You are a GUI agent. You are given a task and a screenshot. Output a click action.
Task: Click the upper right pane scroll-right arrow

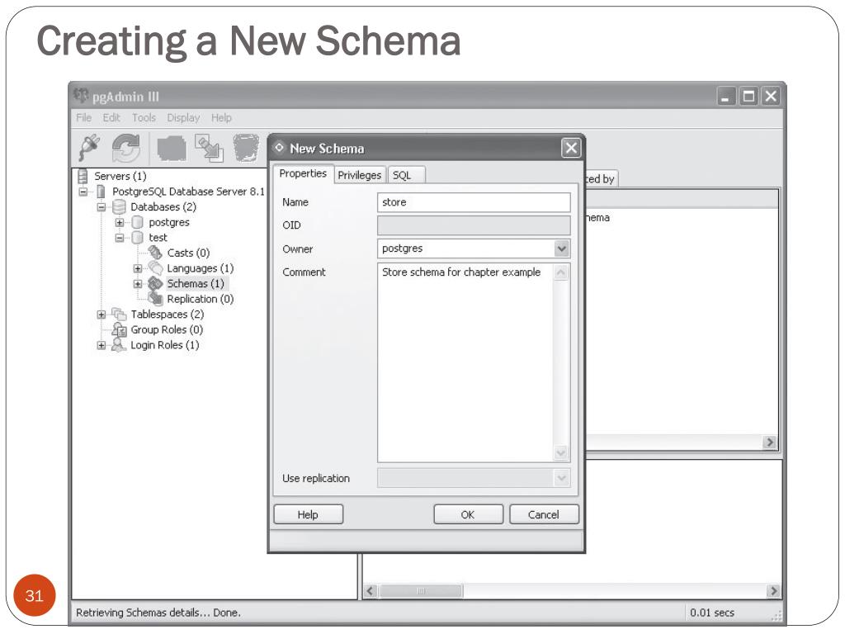coord(770,442)
